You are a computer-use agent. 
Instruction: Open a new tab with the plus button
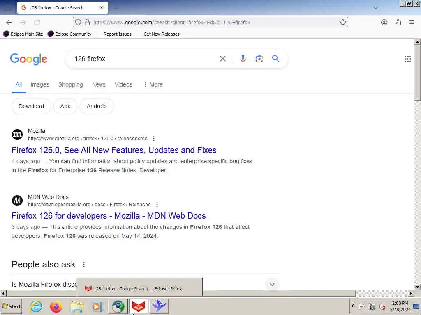click(x=116, y=8)
